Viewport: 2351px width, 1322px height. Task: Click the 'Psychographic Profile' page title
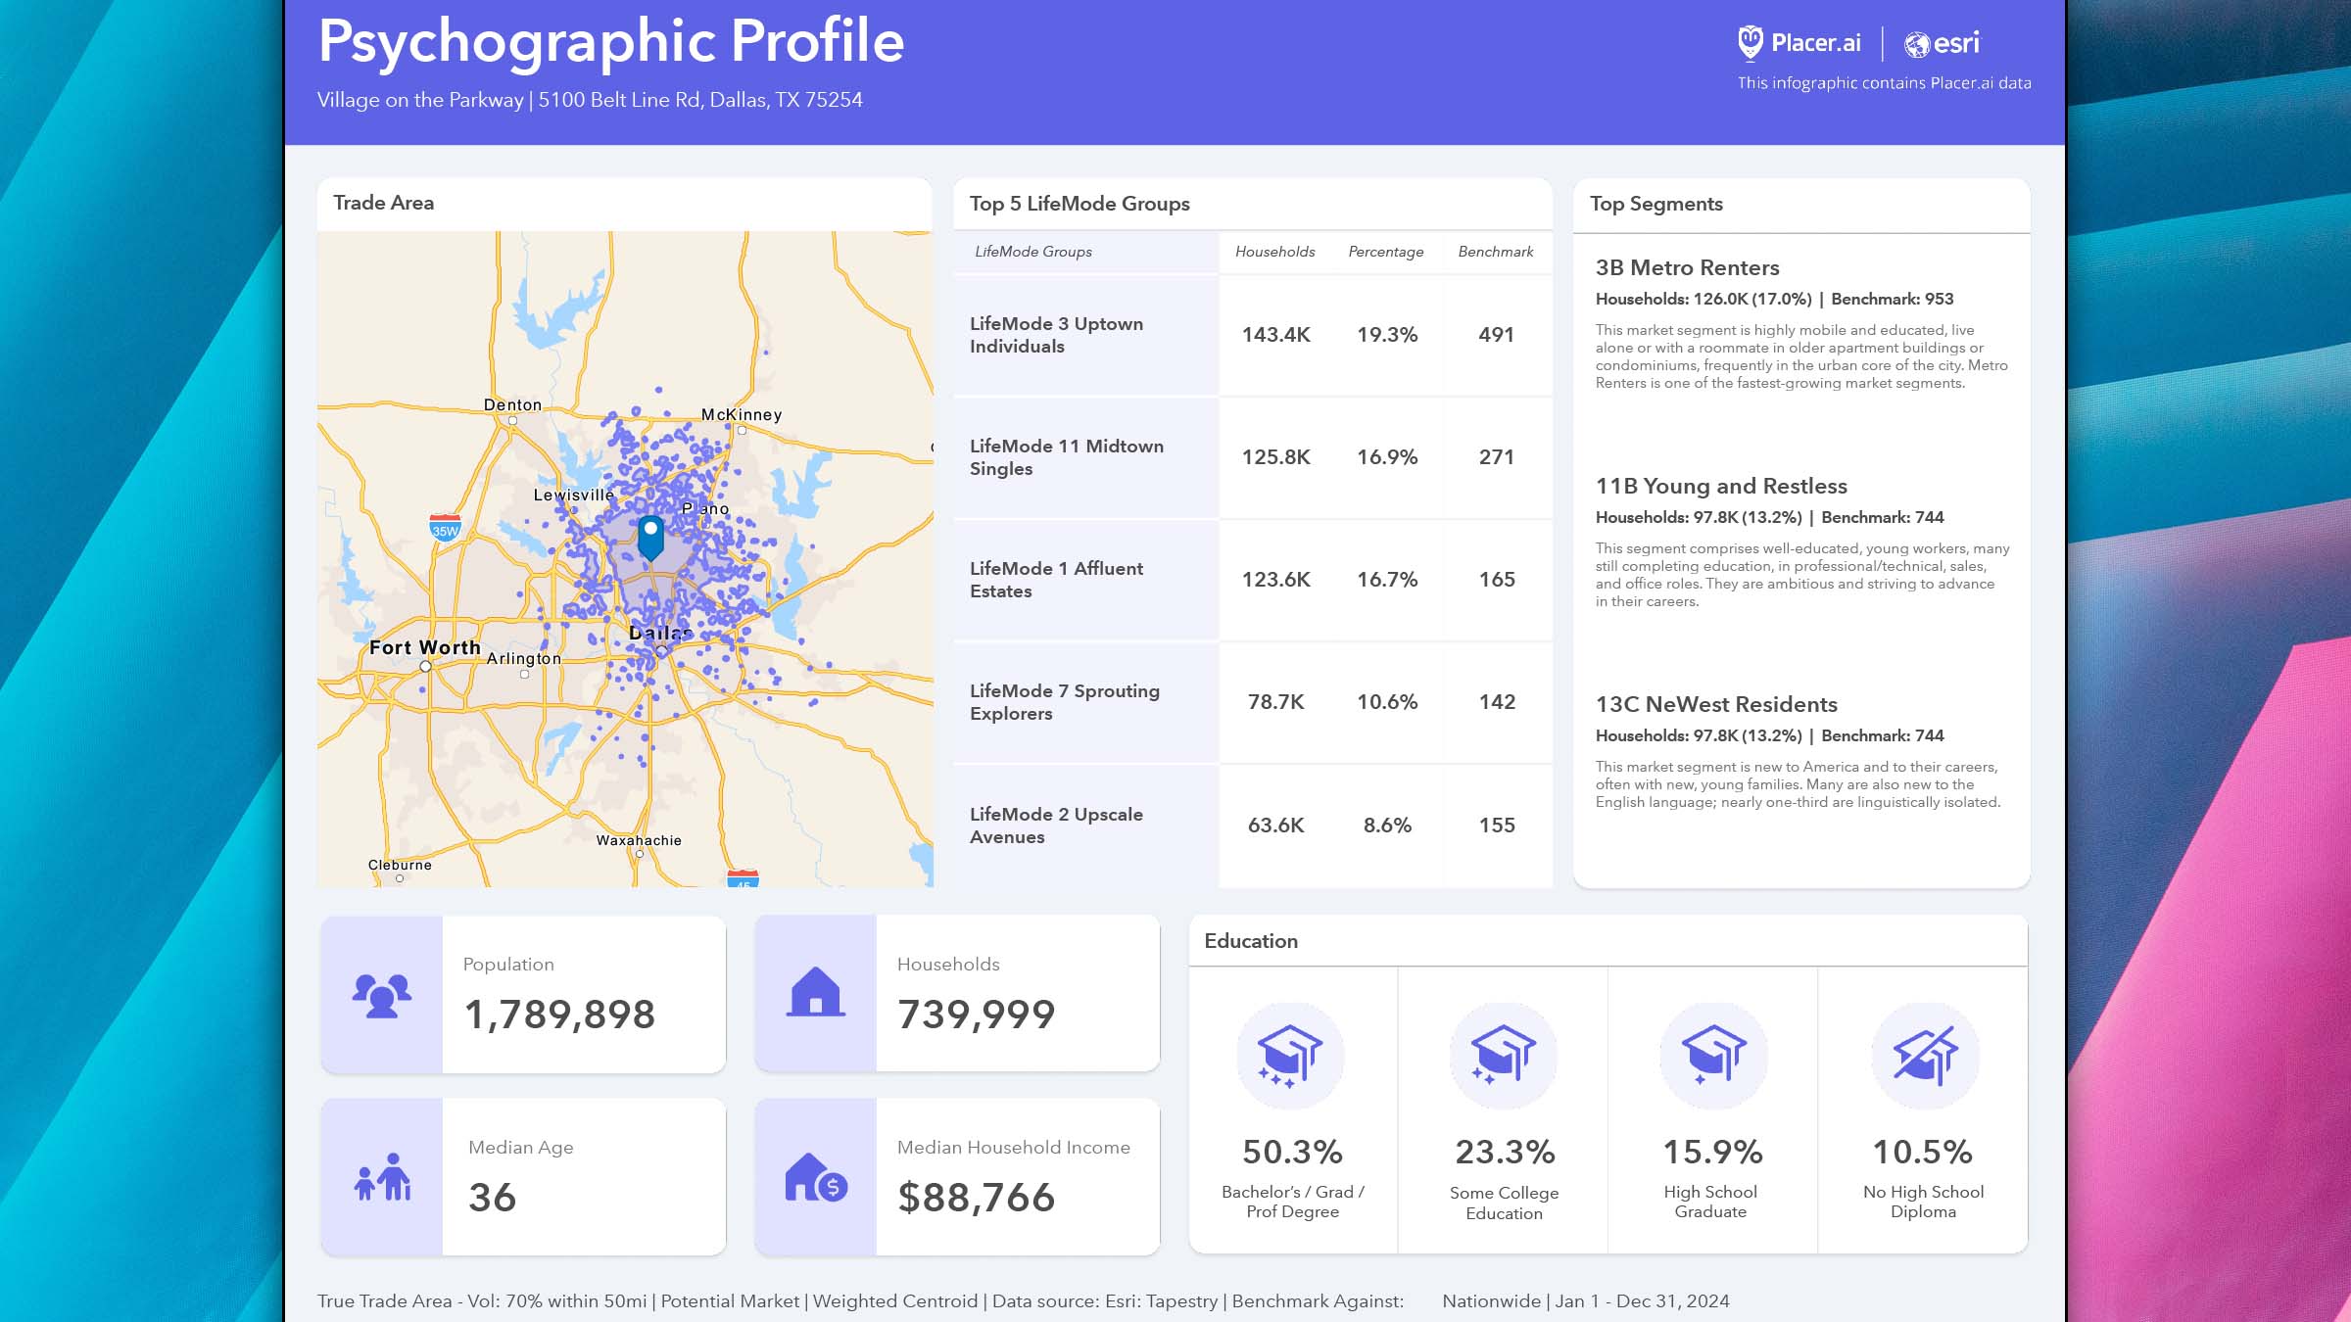point(610,42)
